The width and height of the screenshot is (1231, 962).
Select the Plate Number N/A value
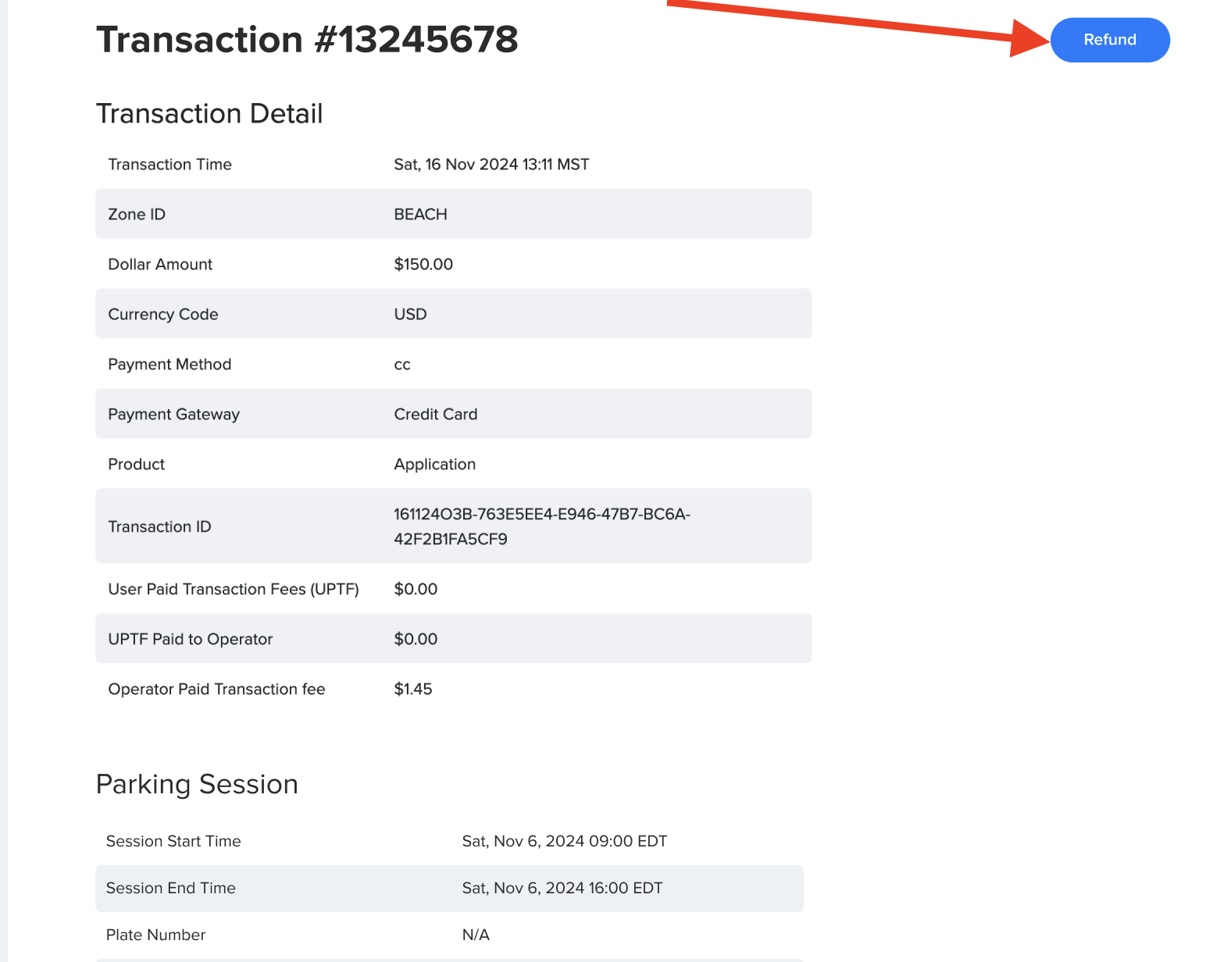tap(476, 934)
